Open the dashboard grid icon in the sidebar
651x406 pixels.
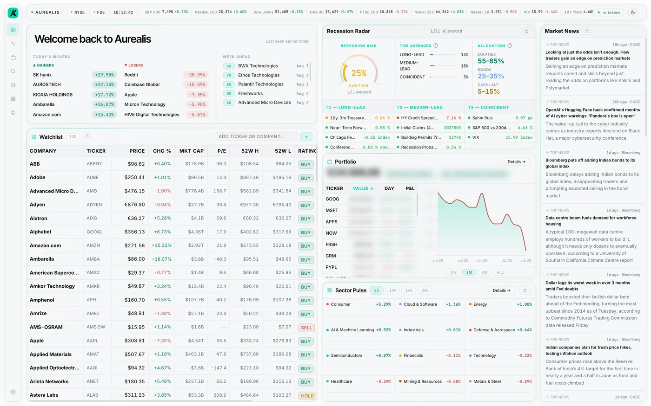13,30
